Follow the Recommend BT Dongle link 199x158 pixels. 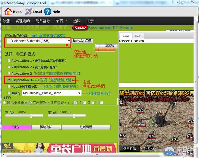click(x=111, y=27)
